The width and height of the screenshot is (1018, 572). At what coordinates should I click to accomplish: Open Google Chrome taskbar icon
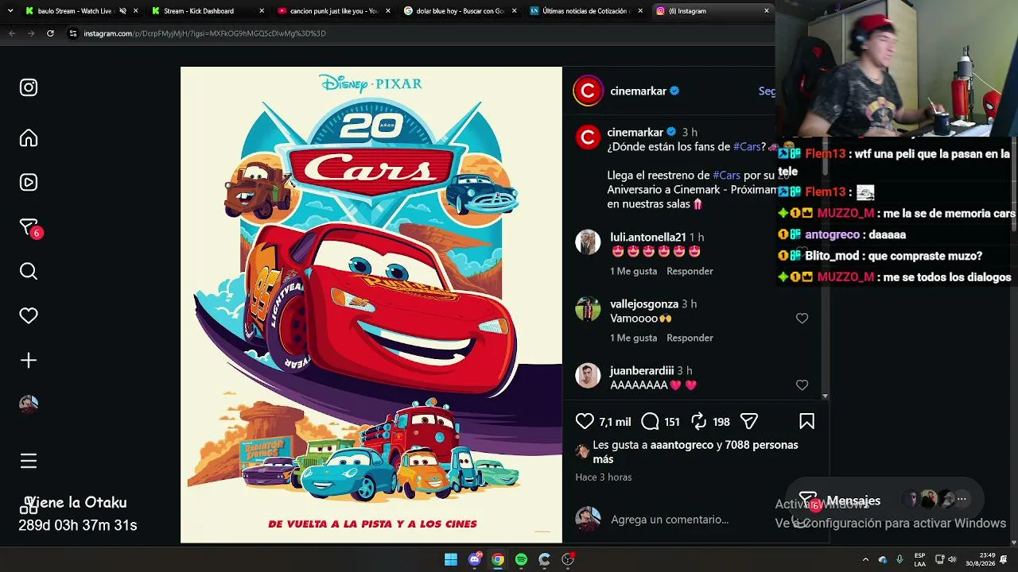(498, 559)
